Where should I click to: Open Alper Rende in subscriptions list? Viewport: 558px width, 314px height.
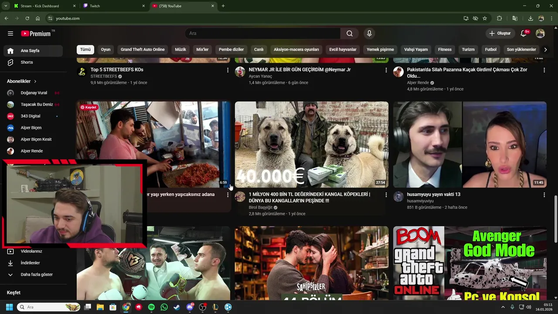[33, 151]
